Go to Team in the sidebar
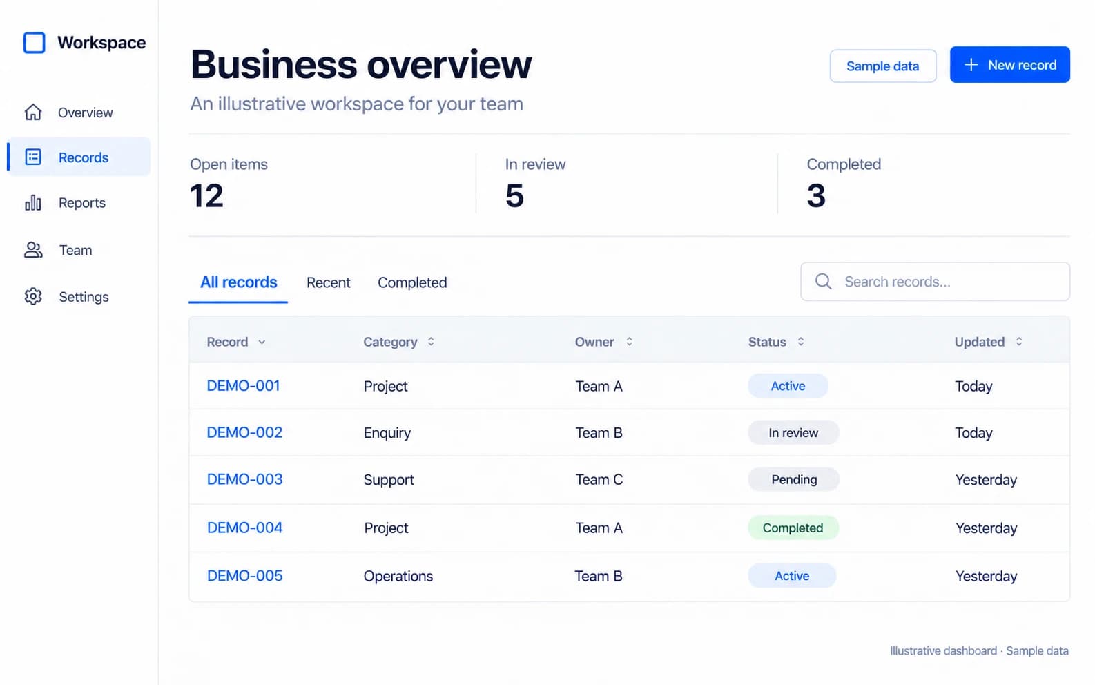 point(79,250)
